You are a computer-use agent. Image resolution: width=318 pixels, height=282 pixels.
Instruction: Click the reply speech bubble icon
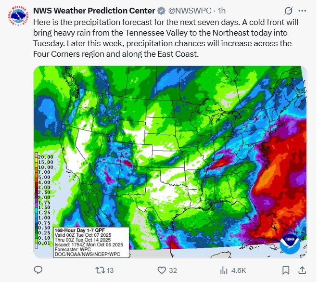[x=38, y=270]
